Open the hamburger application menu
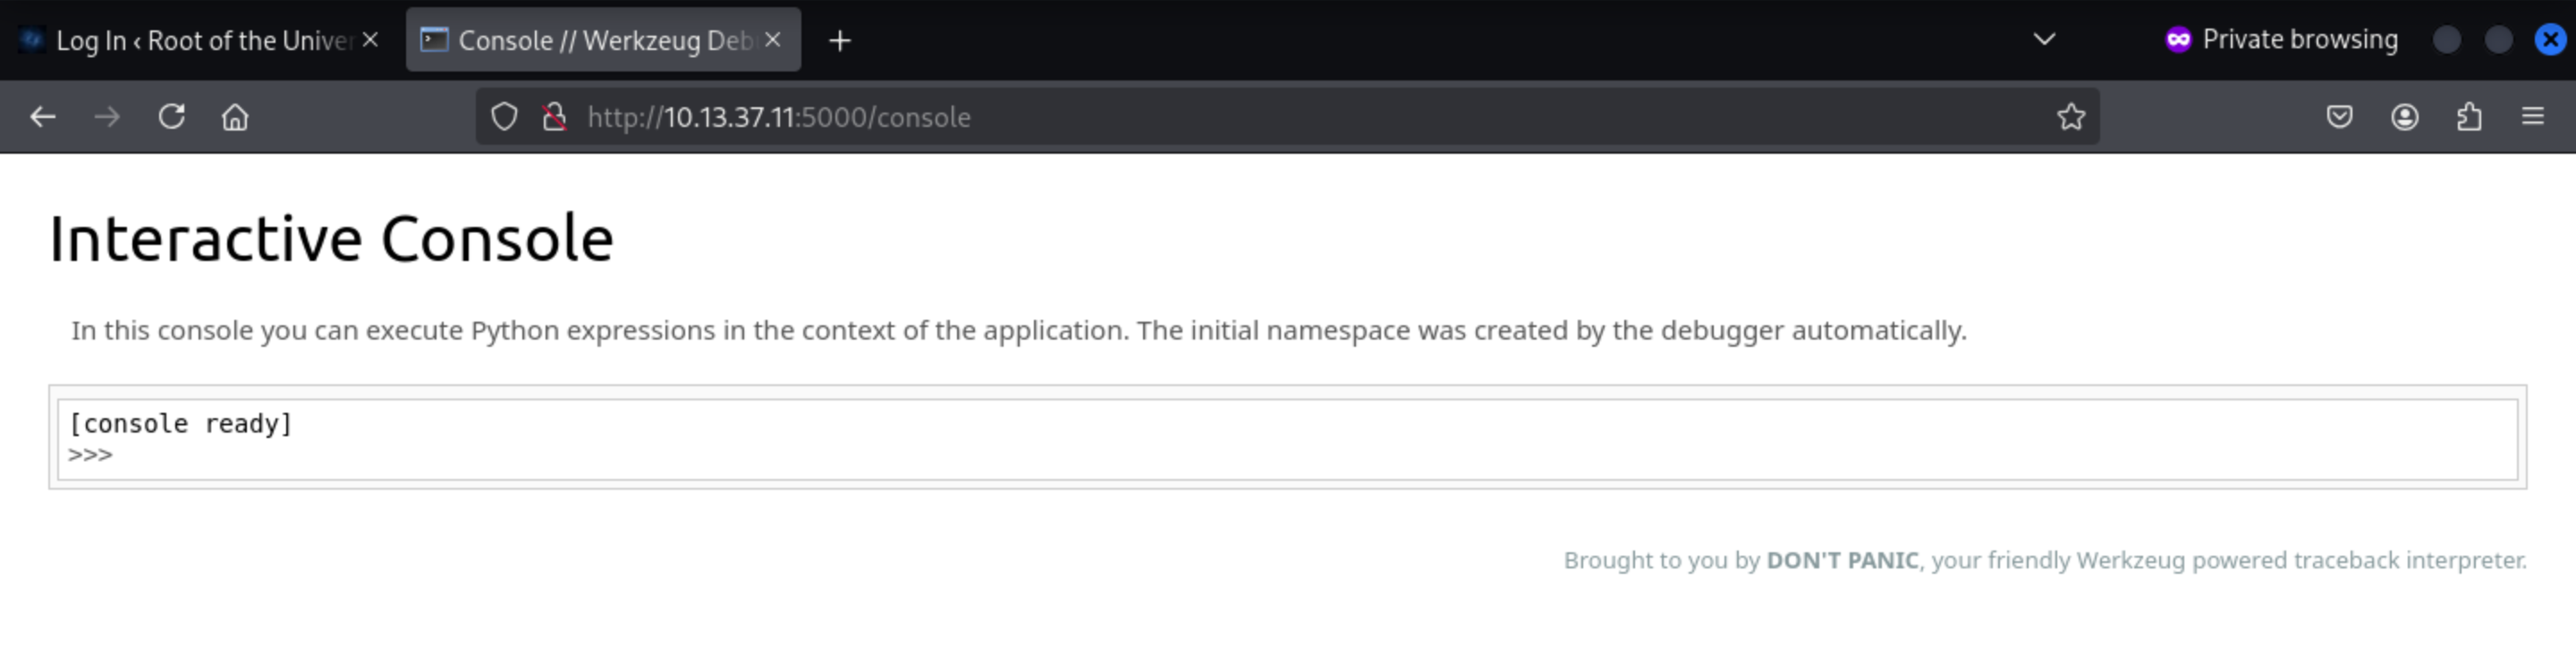Screen dimensions: 2576x647 coord(2532,117)
